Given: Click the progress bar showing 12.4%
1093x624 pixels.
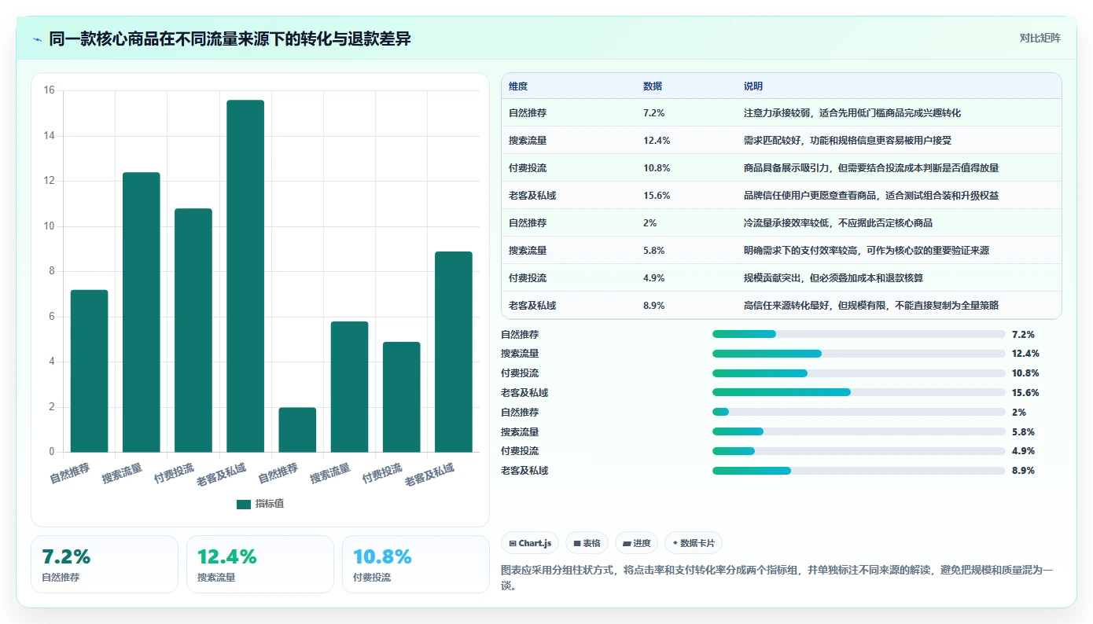Looking at the screenshot, I should [x=859, y=354].
